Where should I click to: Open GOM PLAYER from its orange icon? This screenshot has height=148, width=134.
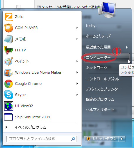click(x=9, y=28)
